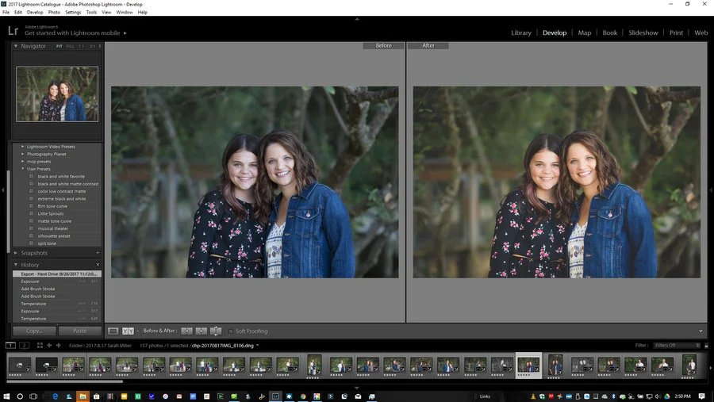Apply black and white favorite preset
This screenshot has height=402, width=714.
tap(61, 176)
